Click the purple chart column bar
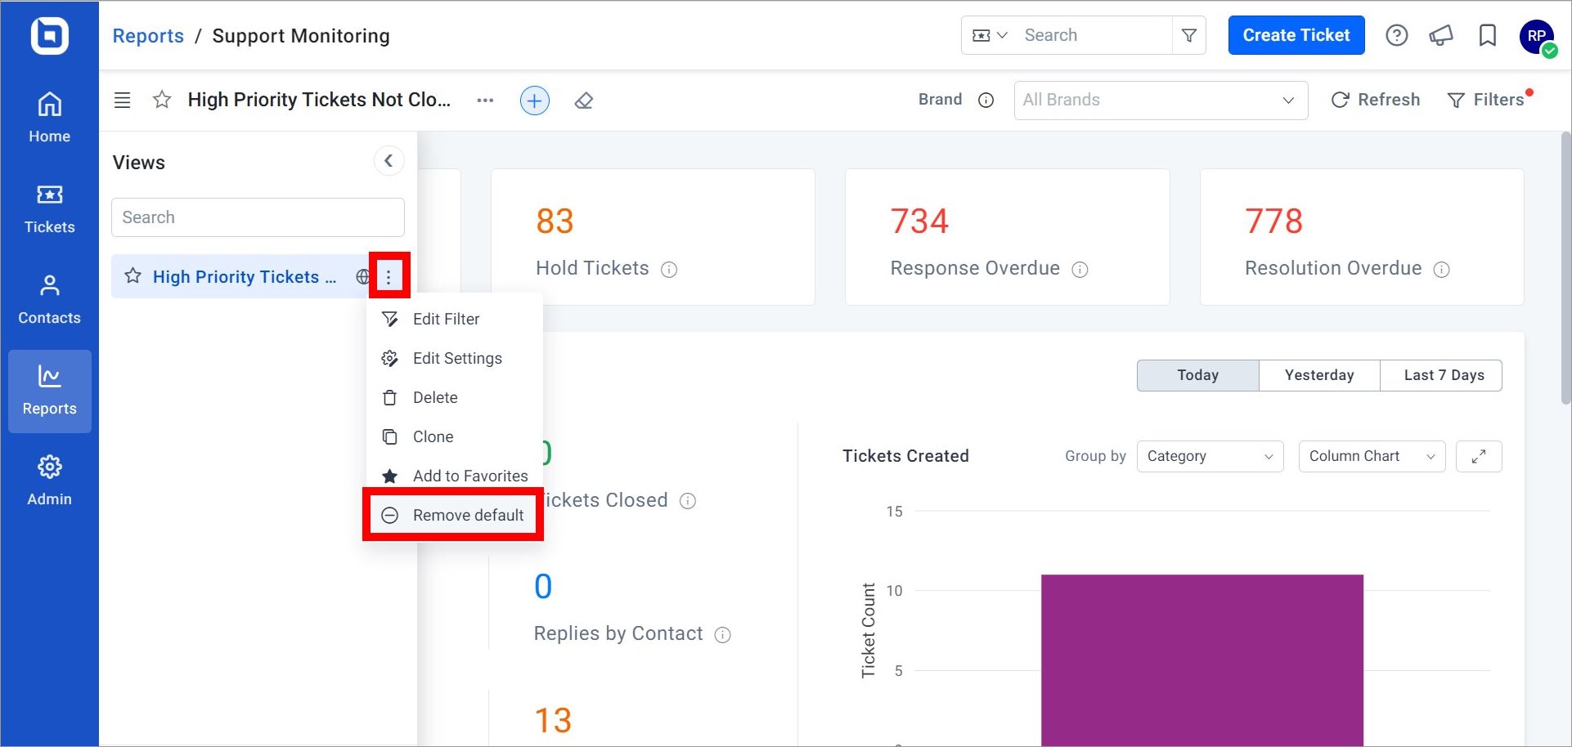Viewport: 1572px width, 747px height. click(x=1201, y=660)
